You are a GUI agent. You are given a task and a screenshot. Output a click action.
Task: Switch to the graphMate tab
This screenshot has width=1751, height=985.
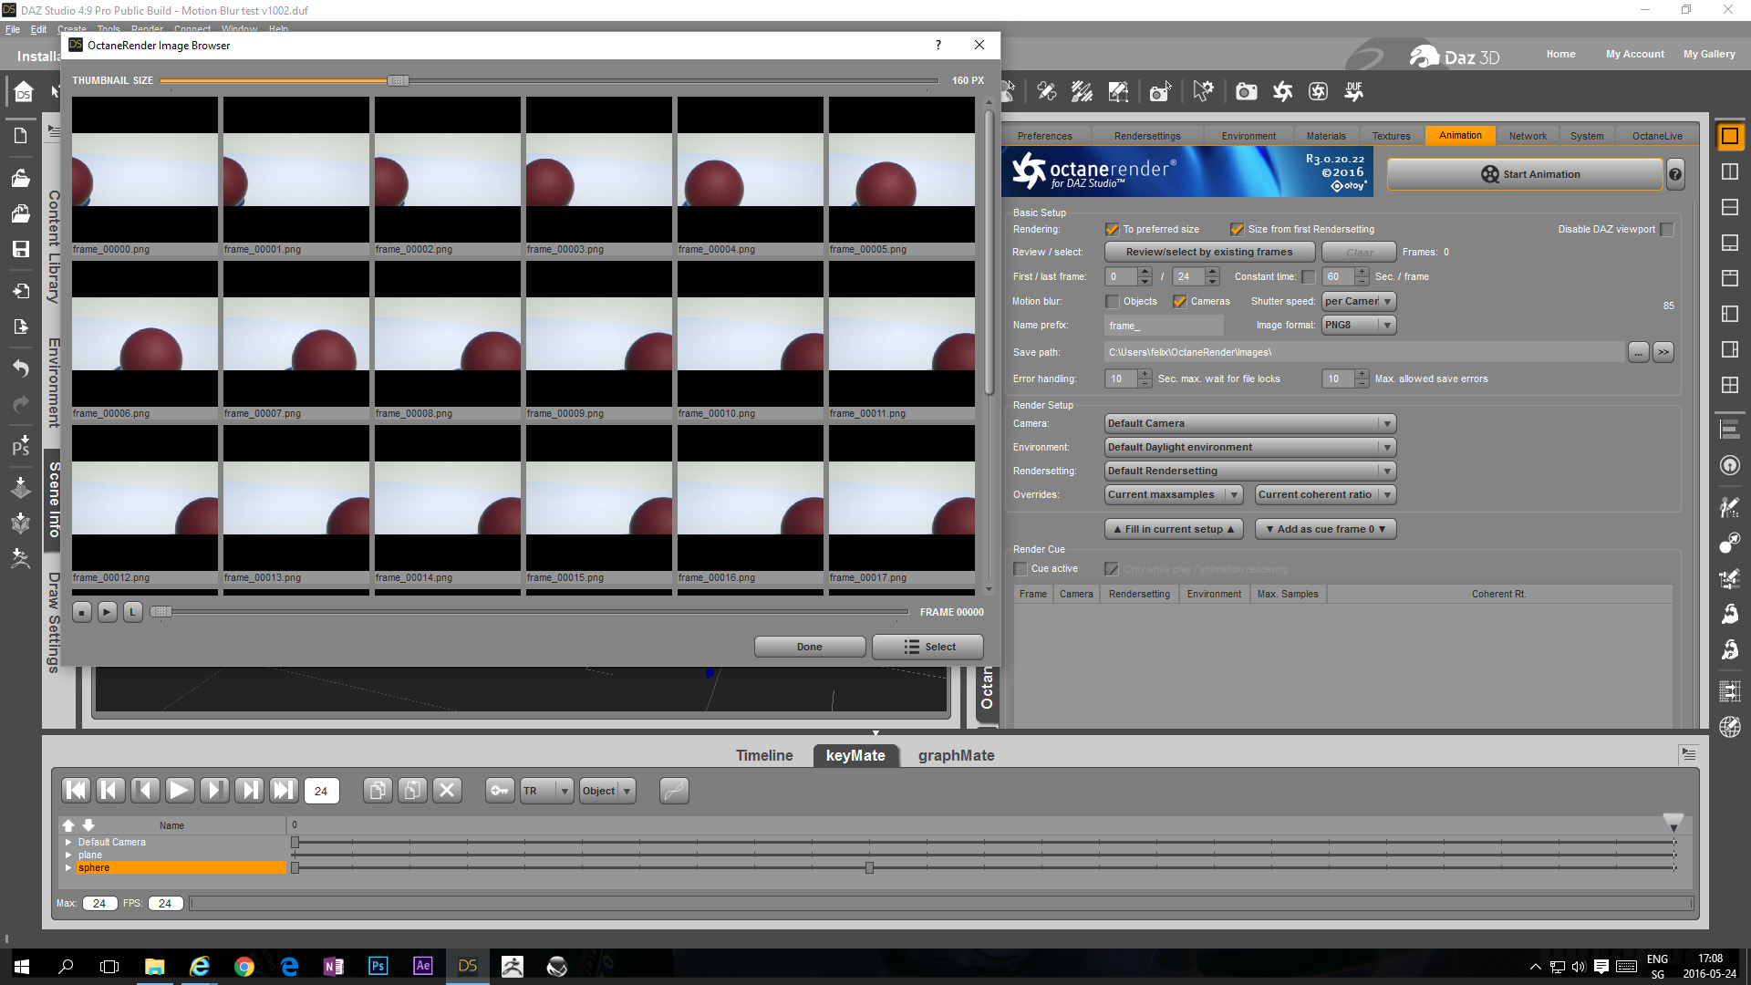(956, 755)
